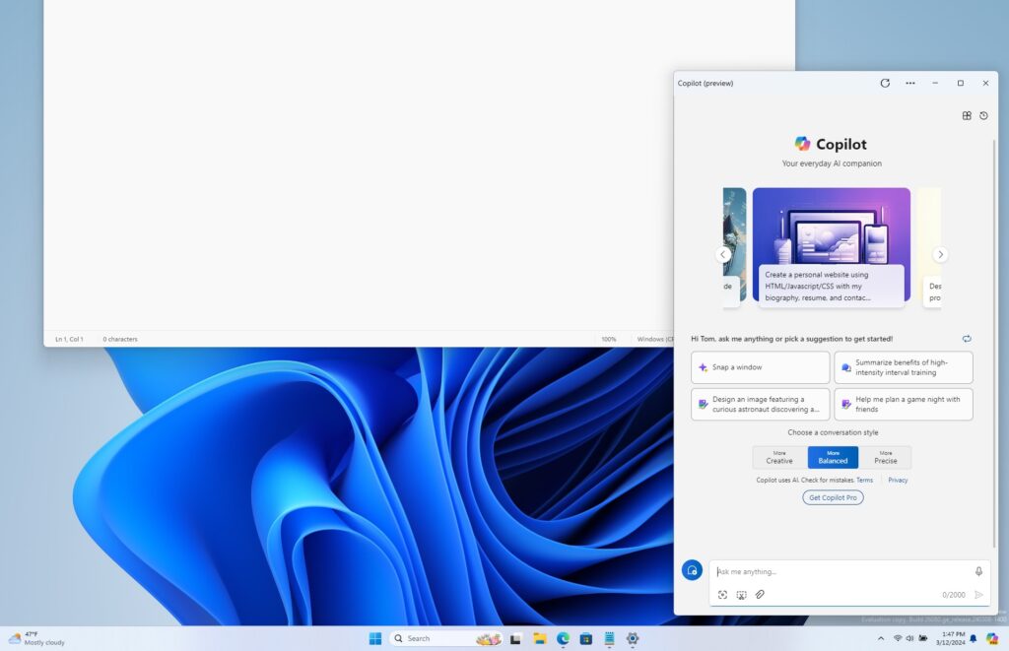Refresh suggestions using the blue arrows icon
The image size is (1009, 651).
[967, 338]
